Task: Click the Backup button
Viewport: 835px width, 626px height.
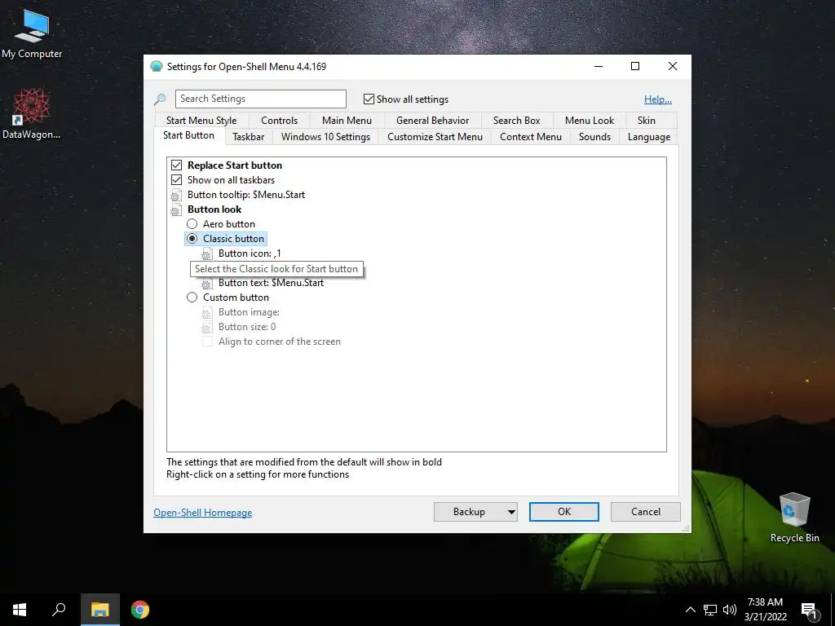Action: [x=469, y=512]
